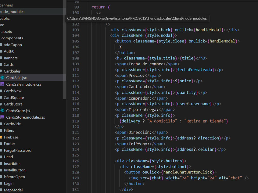Viewport: 258px width, 193px height.
Task: Click the React icon beside CardSale.jsx
Action: point(2,78)
